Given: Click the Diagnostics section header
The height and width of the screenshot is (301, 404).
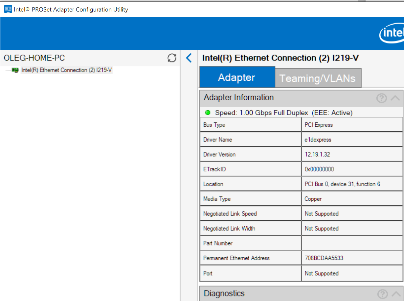Looking at the screenshot, I should pos(224,293).
